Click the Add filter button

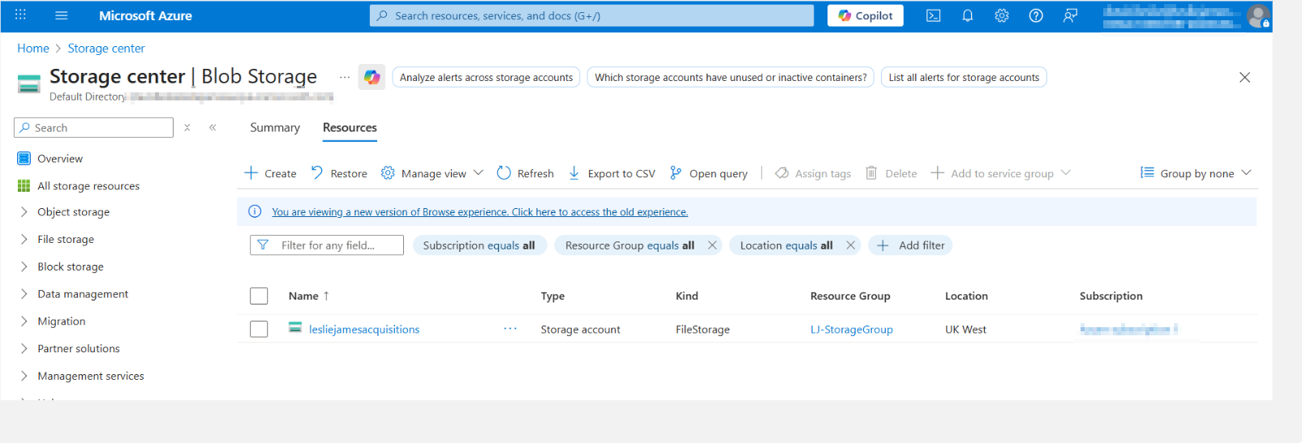tap(910, 245)
